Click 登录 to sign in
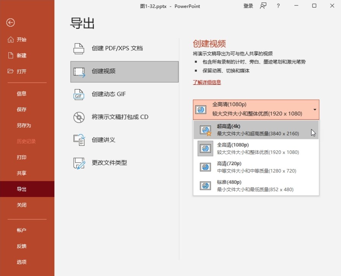The width and height of the screenshot is (341, 276). 248,6
